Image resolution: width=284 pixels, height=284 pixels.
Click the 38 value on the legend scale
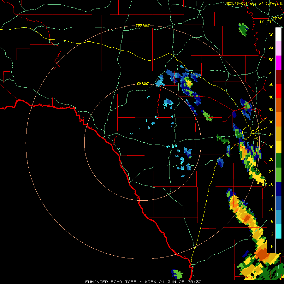click(271, 122)
